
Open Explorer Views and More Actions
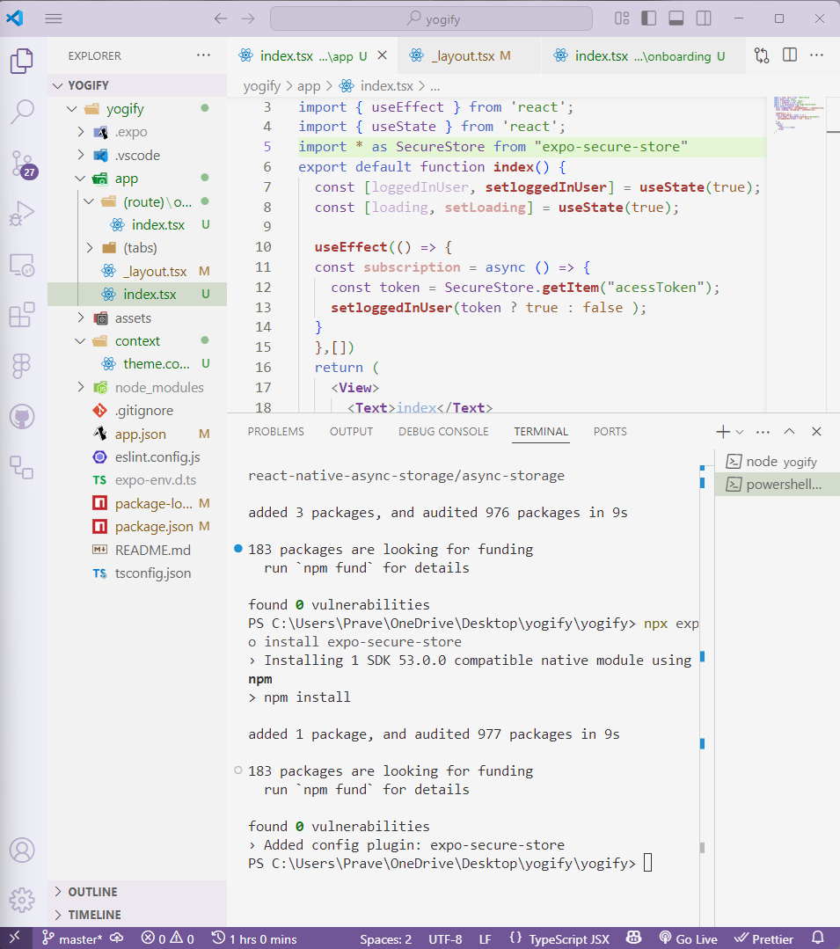(203, 55)
